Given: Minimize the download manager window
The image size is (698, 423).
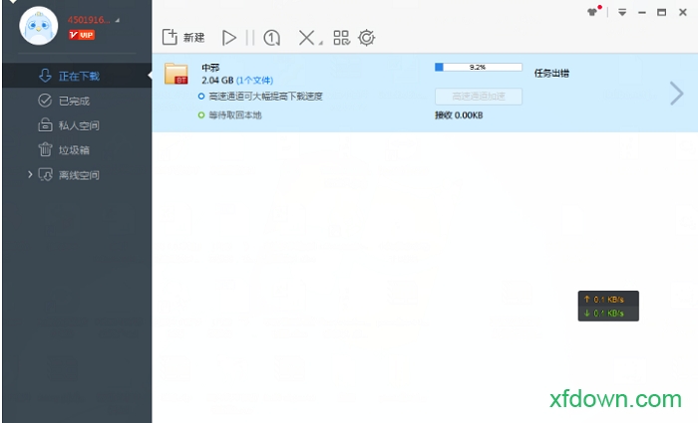Looking at the screenshot, I should pos(642,13).
